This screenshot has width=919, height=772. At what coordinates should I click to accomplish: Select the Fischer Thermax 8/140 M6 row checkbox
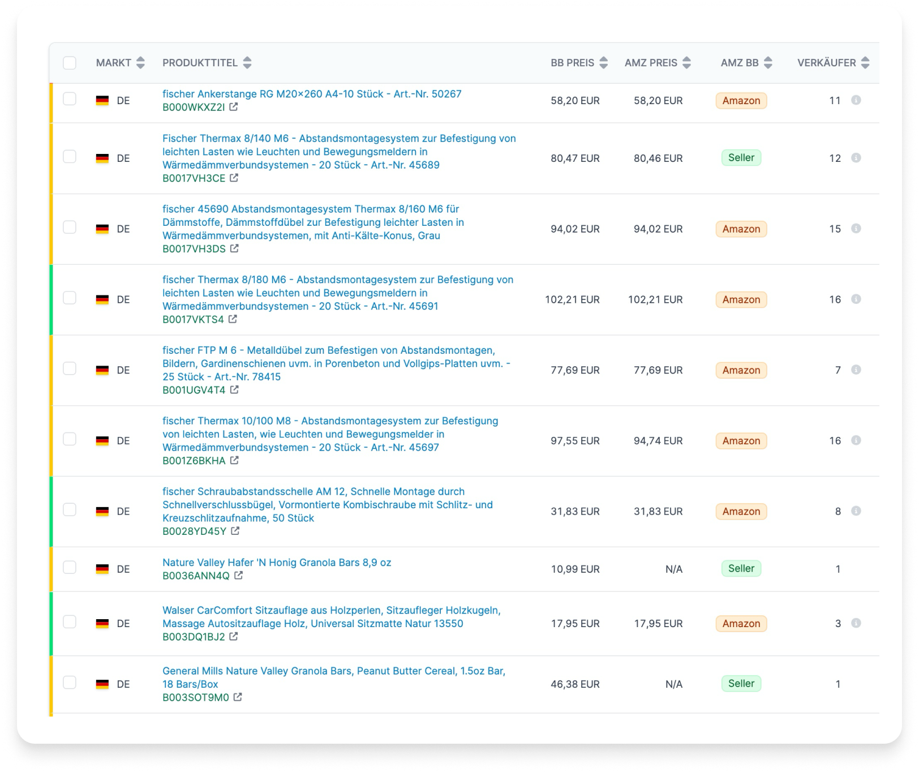coord(70,157)
